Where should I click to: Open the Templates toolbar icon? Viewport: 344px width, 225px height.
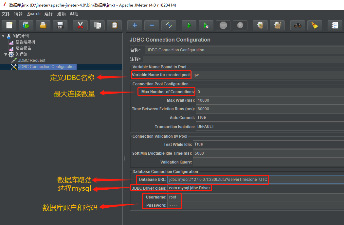[26, 25]
